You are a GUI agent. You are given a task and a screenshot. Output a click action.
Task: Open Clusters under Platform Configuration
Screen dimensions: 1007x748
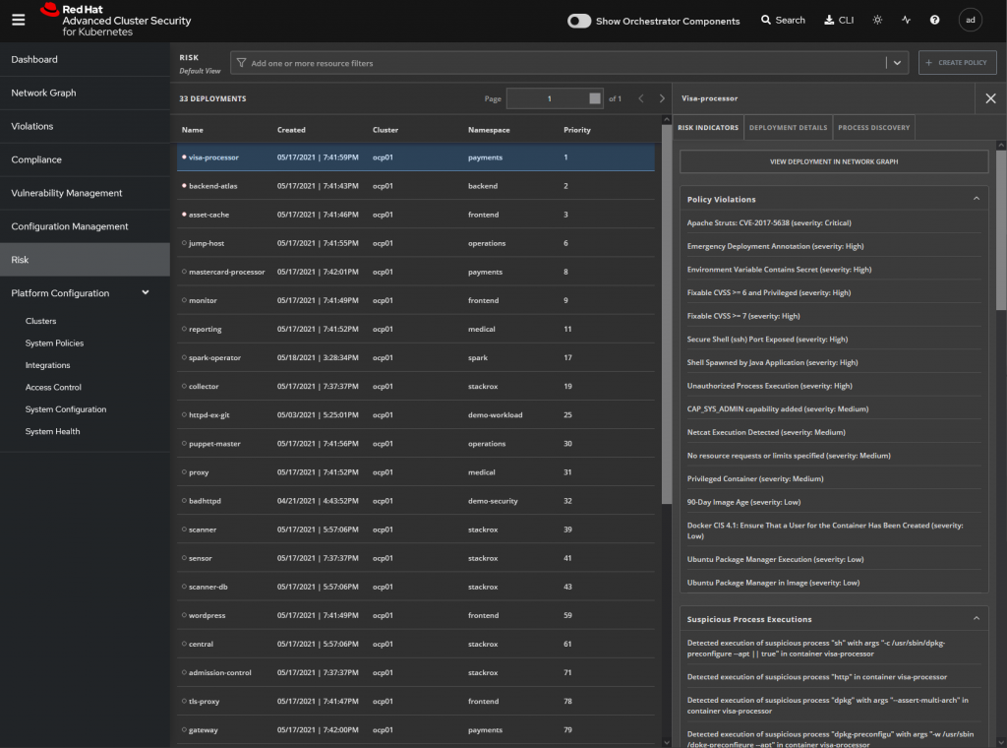click(41, 321)
